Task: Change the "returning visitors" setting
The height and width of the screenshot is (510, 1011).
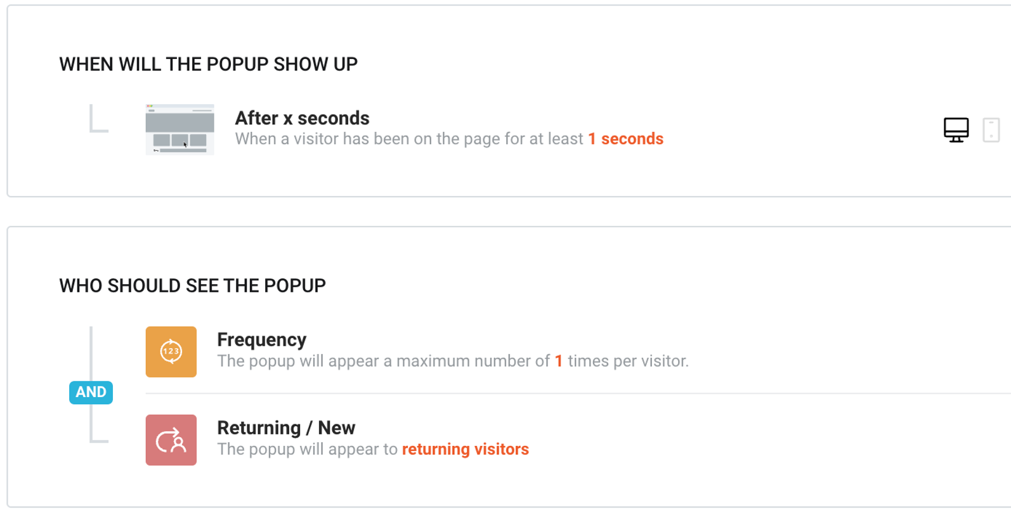Action: pos(466,449)
